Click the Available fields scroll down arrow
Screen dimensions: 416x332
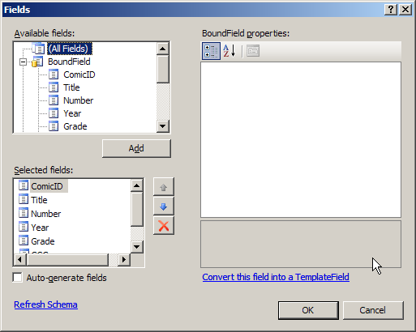[163, 126]
